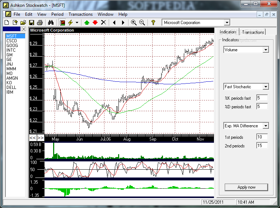Viewport: 280px width, 208px height.
Task: Open the Period menu
Action: (x=57, y=14)
